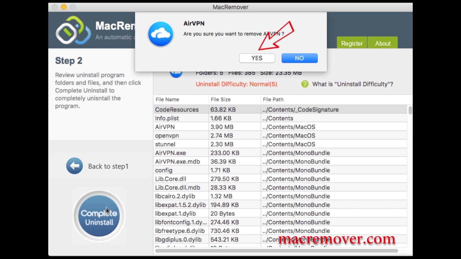Select the Info.plist file row
The height and width of the screenshot is (259, 461).
coord(280,118)
